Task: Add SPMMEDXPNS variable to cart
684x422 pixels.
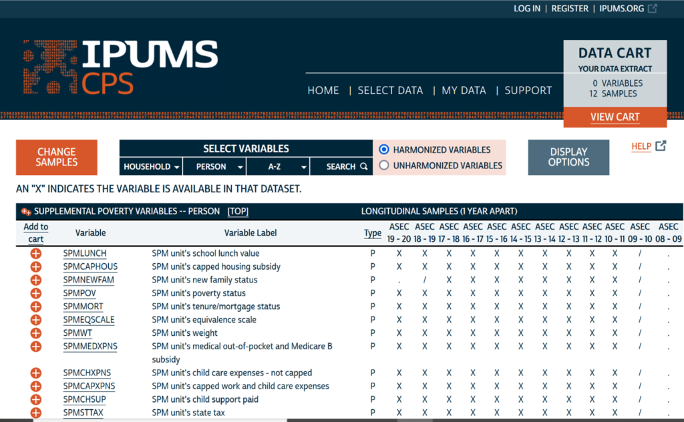Action: (36, 347)
